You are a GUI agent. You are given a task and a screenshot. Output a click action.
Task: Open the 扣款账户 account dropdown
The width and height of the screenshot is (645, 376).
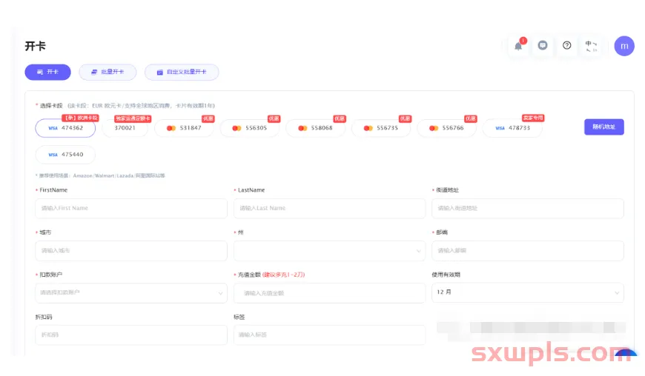point(131,293)
